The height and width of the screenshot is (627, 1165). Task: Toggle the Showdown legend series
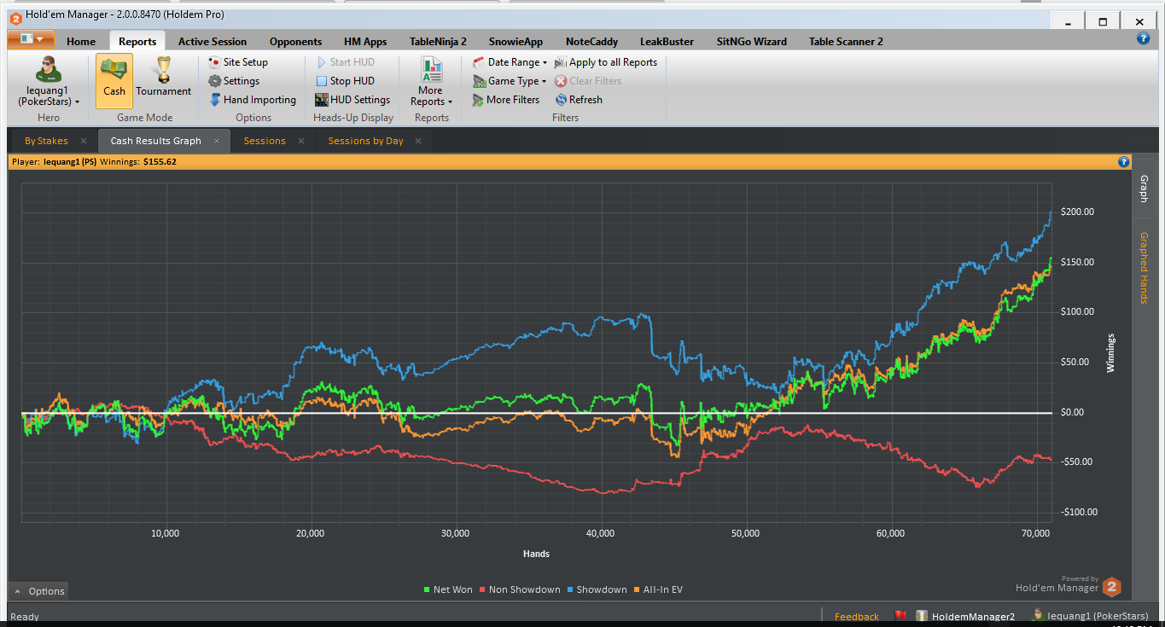[x=597, y=589]
